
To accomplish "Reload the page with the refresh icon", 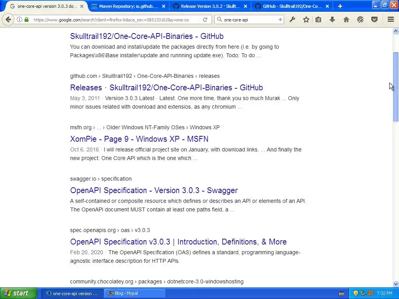I will coord(205,19).
